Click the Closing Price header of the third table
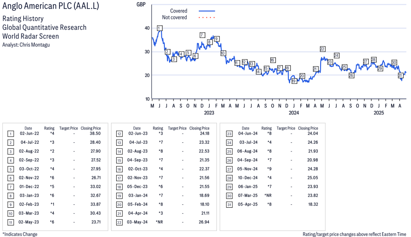411x237 pixels. (308, 128)
